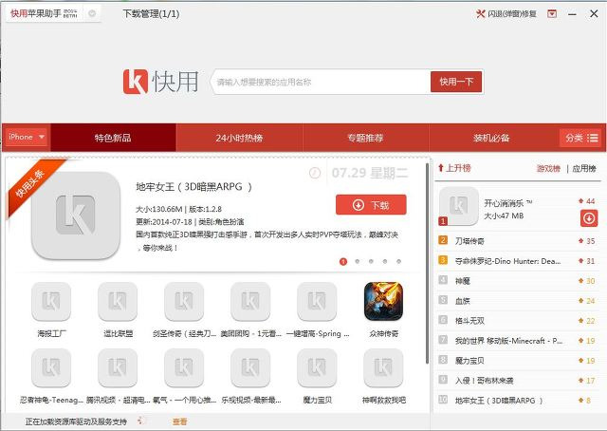Open rank 6 格斗无双
607x431 pixels.
click(518, 321)
